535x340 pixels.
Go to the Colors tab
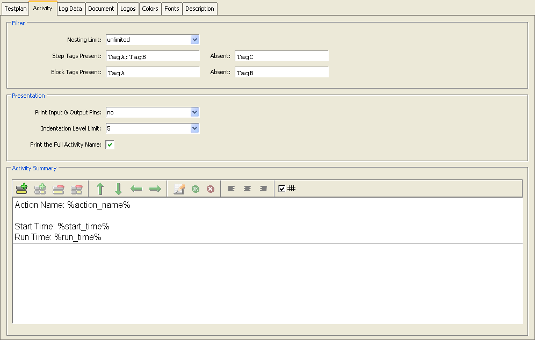pos(150,9)
